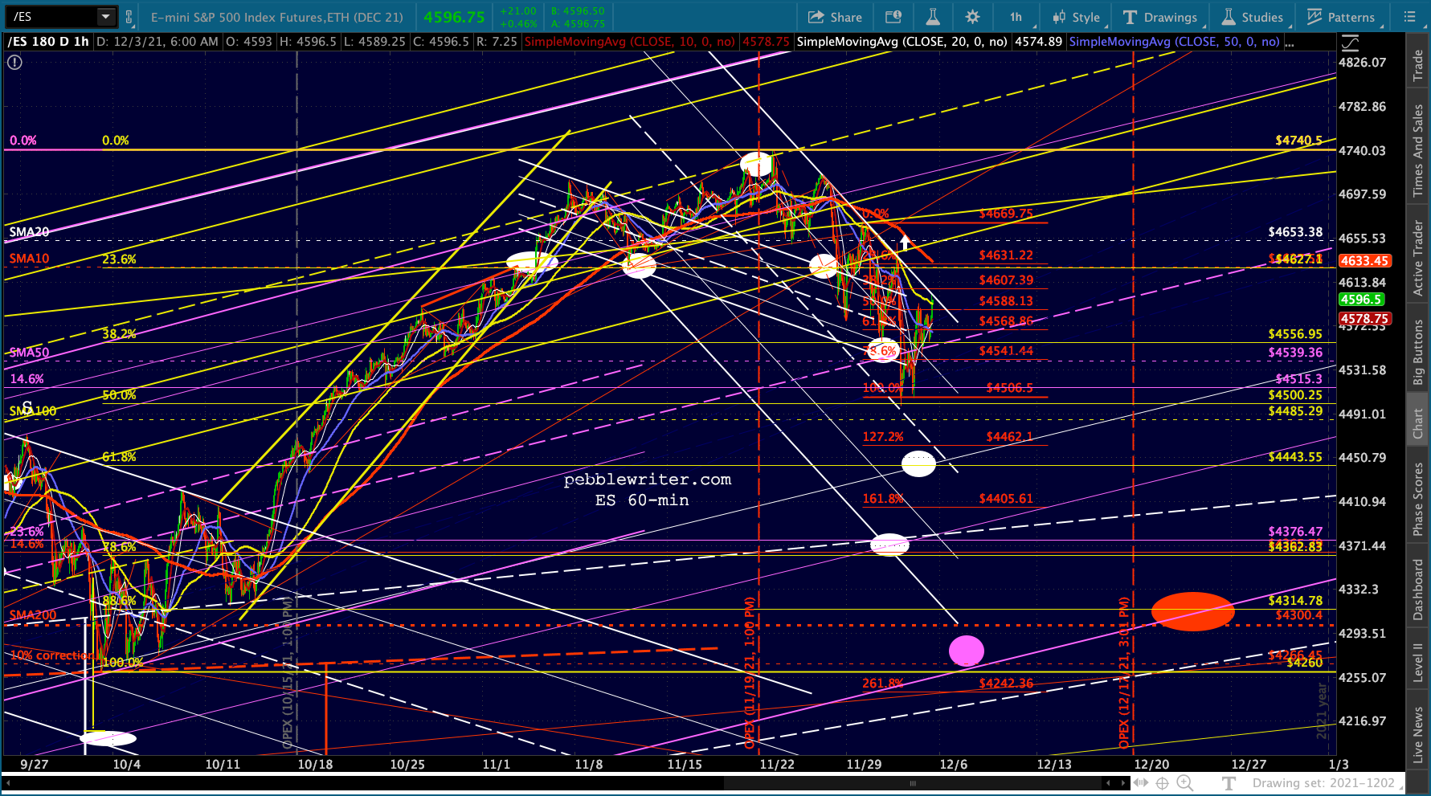Open the Drawings menu
The width and height of the screenshot is (1431, 796).
(x=1160, y=17)
